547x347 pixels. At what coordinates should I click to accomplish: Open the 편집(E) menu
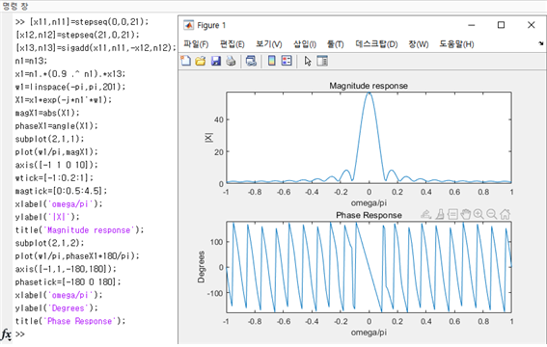232,44
